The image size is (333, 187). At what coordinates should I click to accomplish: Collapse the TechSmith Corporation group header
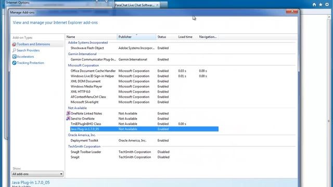[x=84, y=146]
